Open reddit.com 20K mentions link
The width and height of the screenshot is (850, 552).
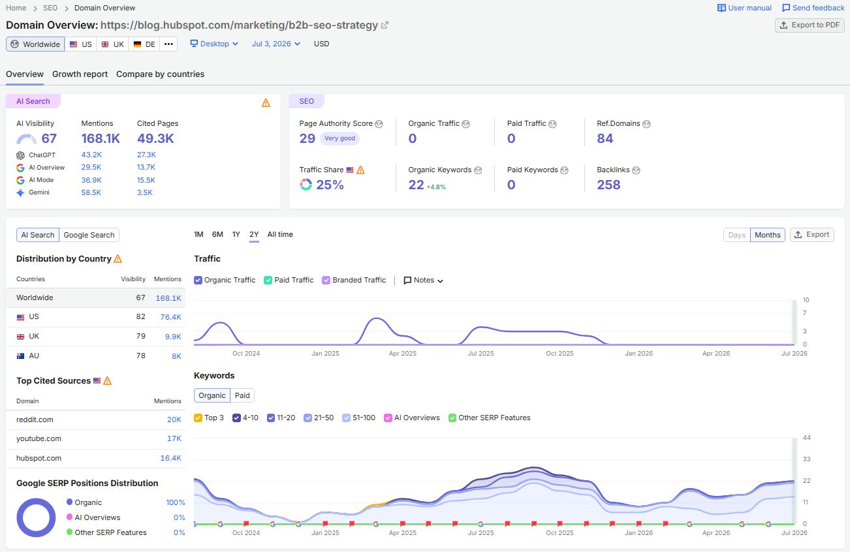(x=174, y=420)
